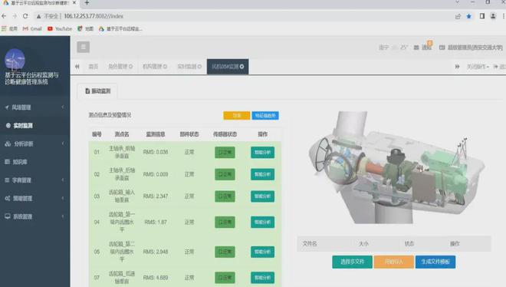Screen dimensions: 506x287
Task: Expand the chevron of the sixth sidebar menu item
Action: 63,198
